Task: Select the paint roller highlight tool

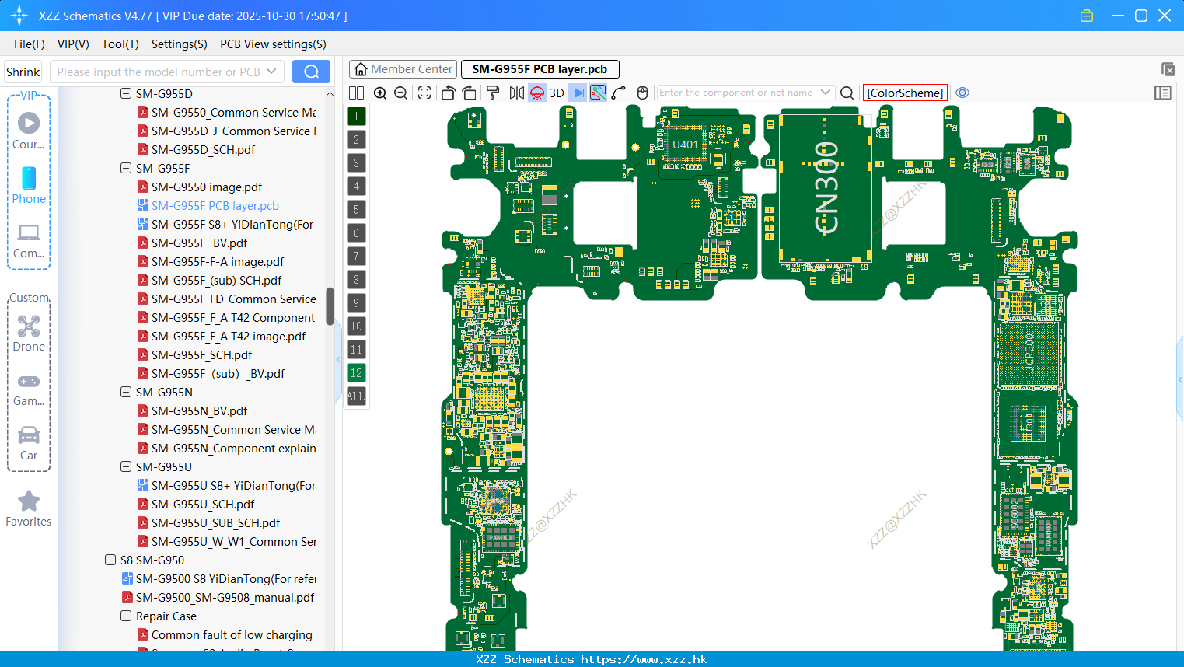Action: 492,93
